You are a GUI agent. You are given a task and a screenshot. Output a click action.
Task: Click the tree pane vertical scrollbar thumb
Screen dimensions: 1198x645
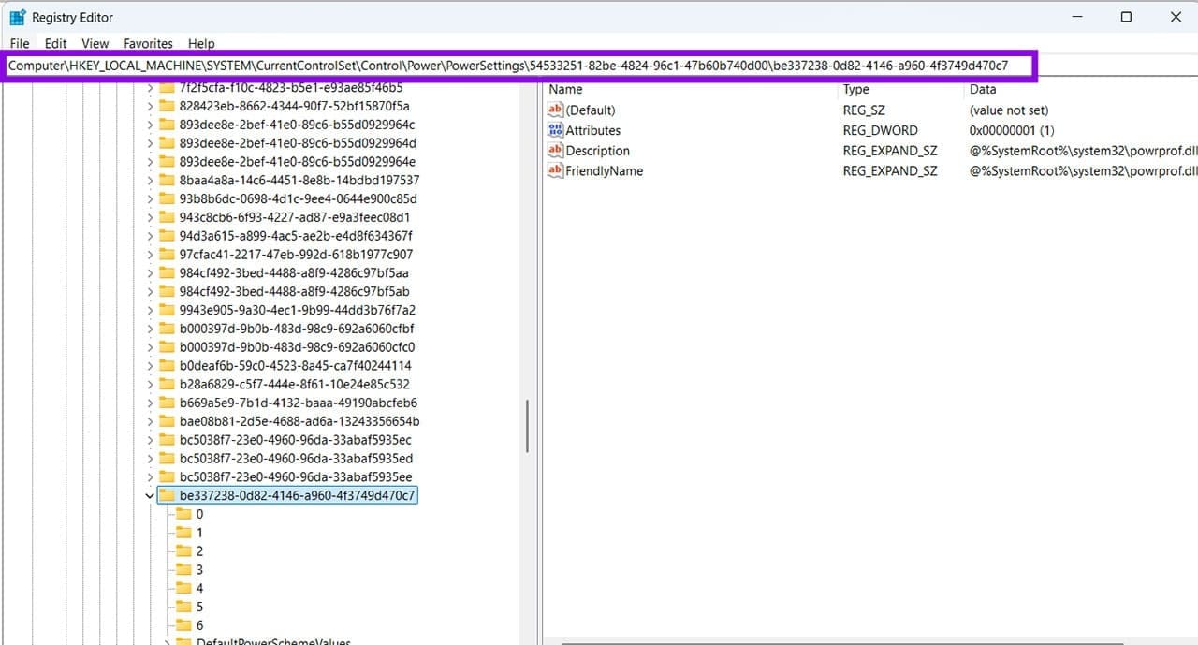coord(529,426)
